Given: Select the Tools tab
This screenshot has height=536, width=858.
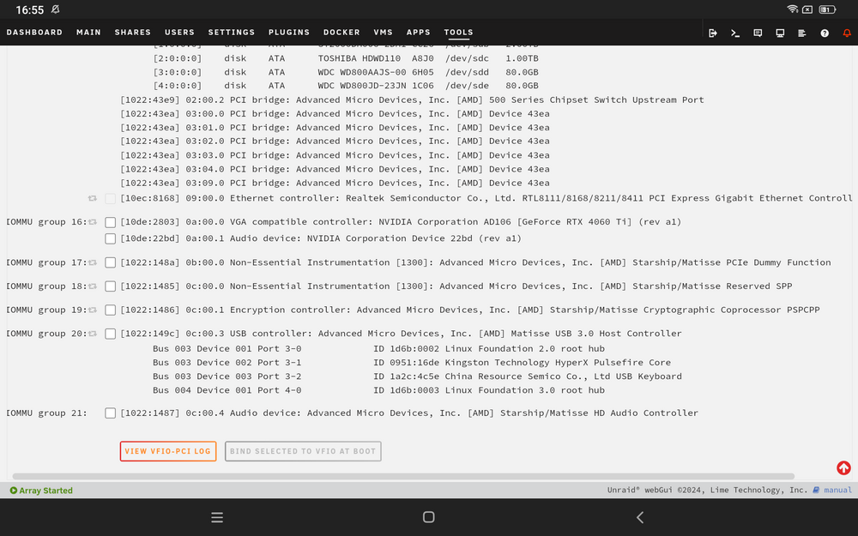Looking at the screenshot, I should click(458, 33).
